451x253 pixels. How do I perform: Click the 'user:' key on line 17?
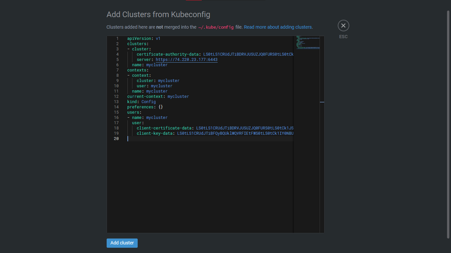pos(138,123)
